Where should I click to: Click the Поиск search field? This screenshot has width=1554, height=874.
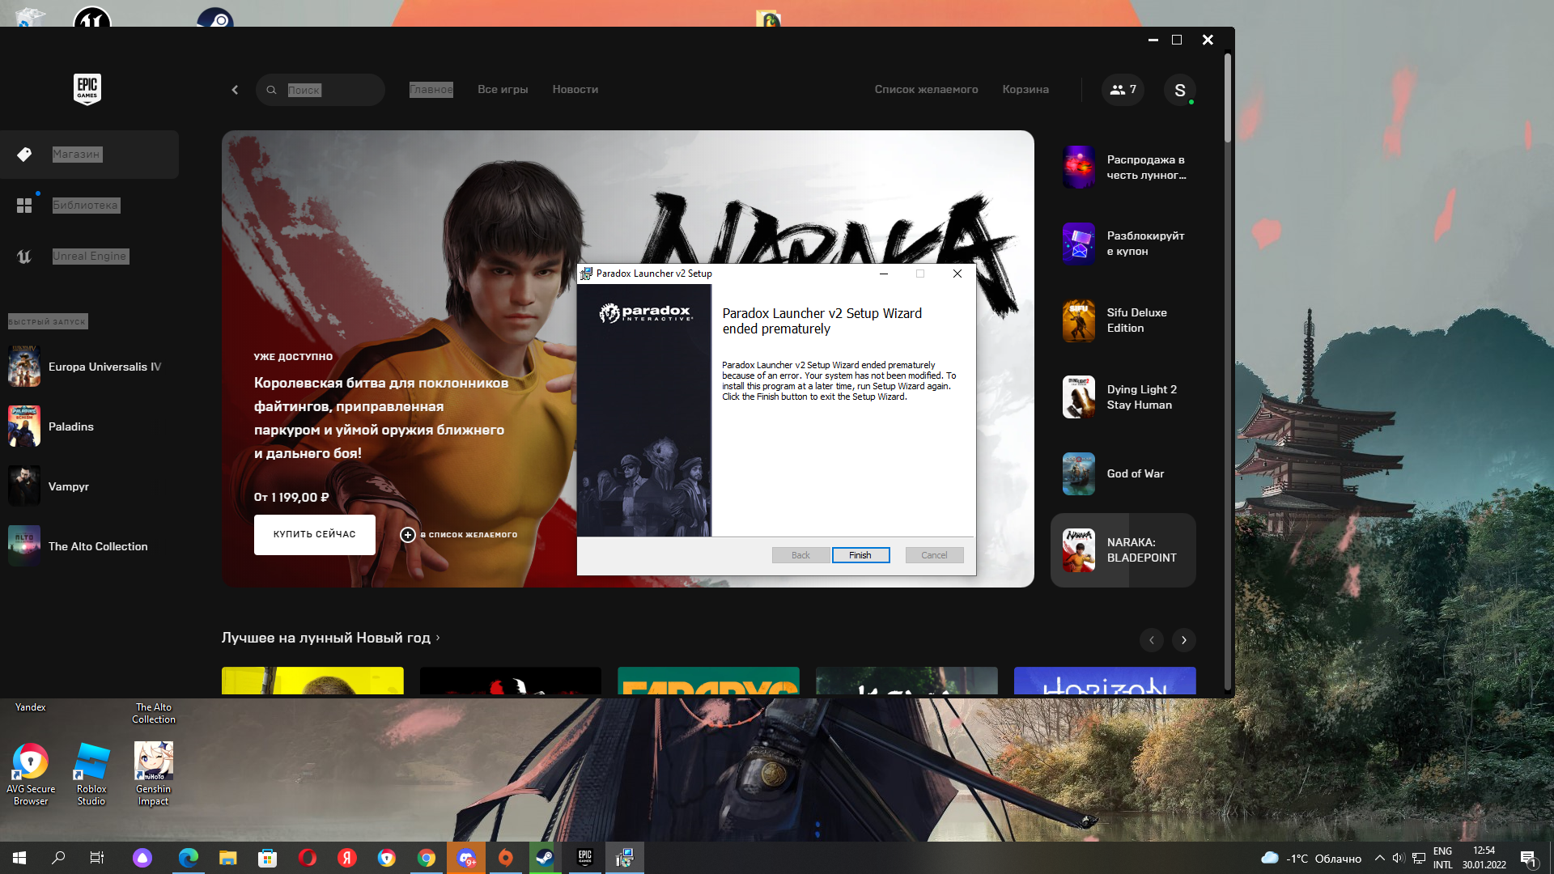321,90
